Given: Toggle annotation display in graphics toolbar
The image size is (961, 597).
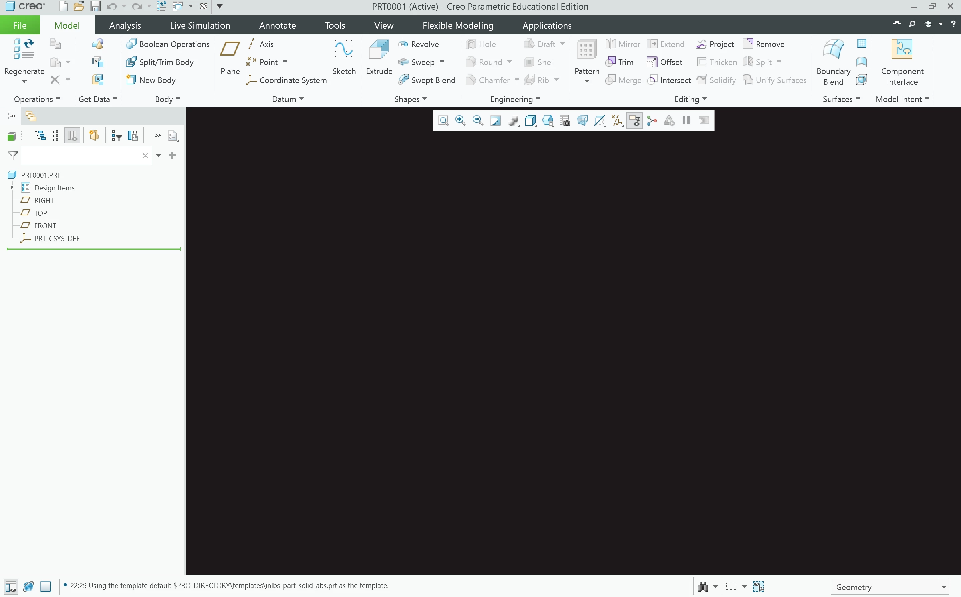Looking at the screenshot, I should pos(634,120).
